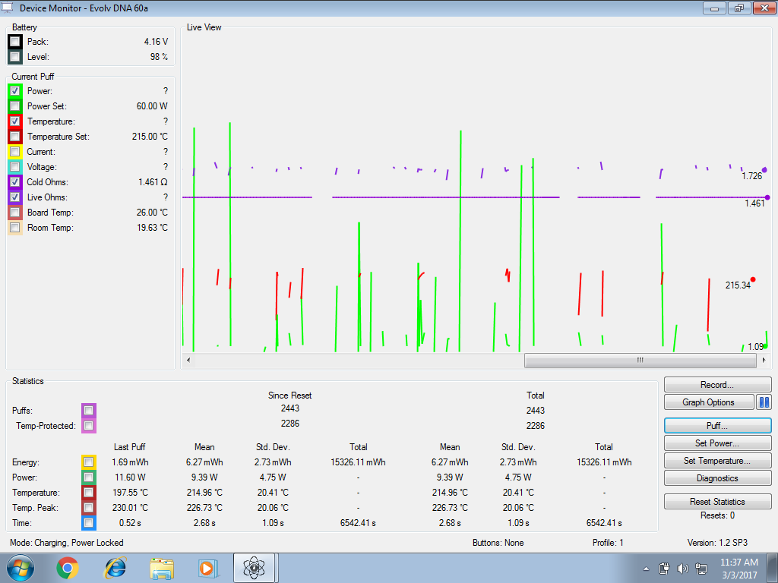Open the Set Power... dialog
This screenshot has height=583, width=778.
(x=717, y=443)
